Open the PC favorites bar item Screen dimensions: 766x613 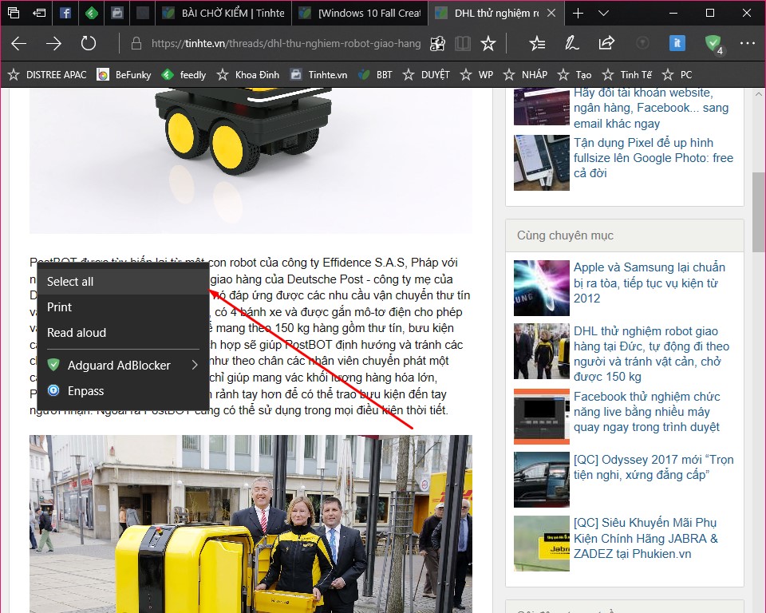pyautogui.click(x=677, y=75)
